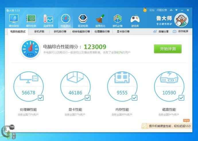
Task: Open the 问题反馈 feedback link
Action: pyautogui.click(x=162, y=10)
